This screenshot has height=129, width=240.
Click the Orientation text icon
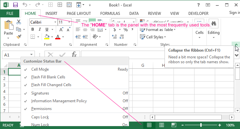[x=95, y=37]
